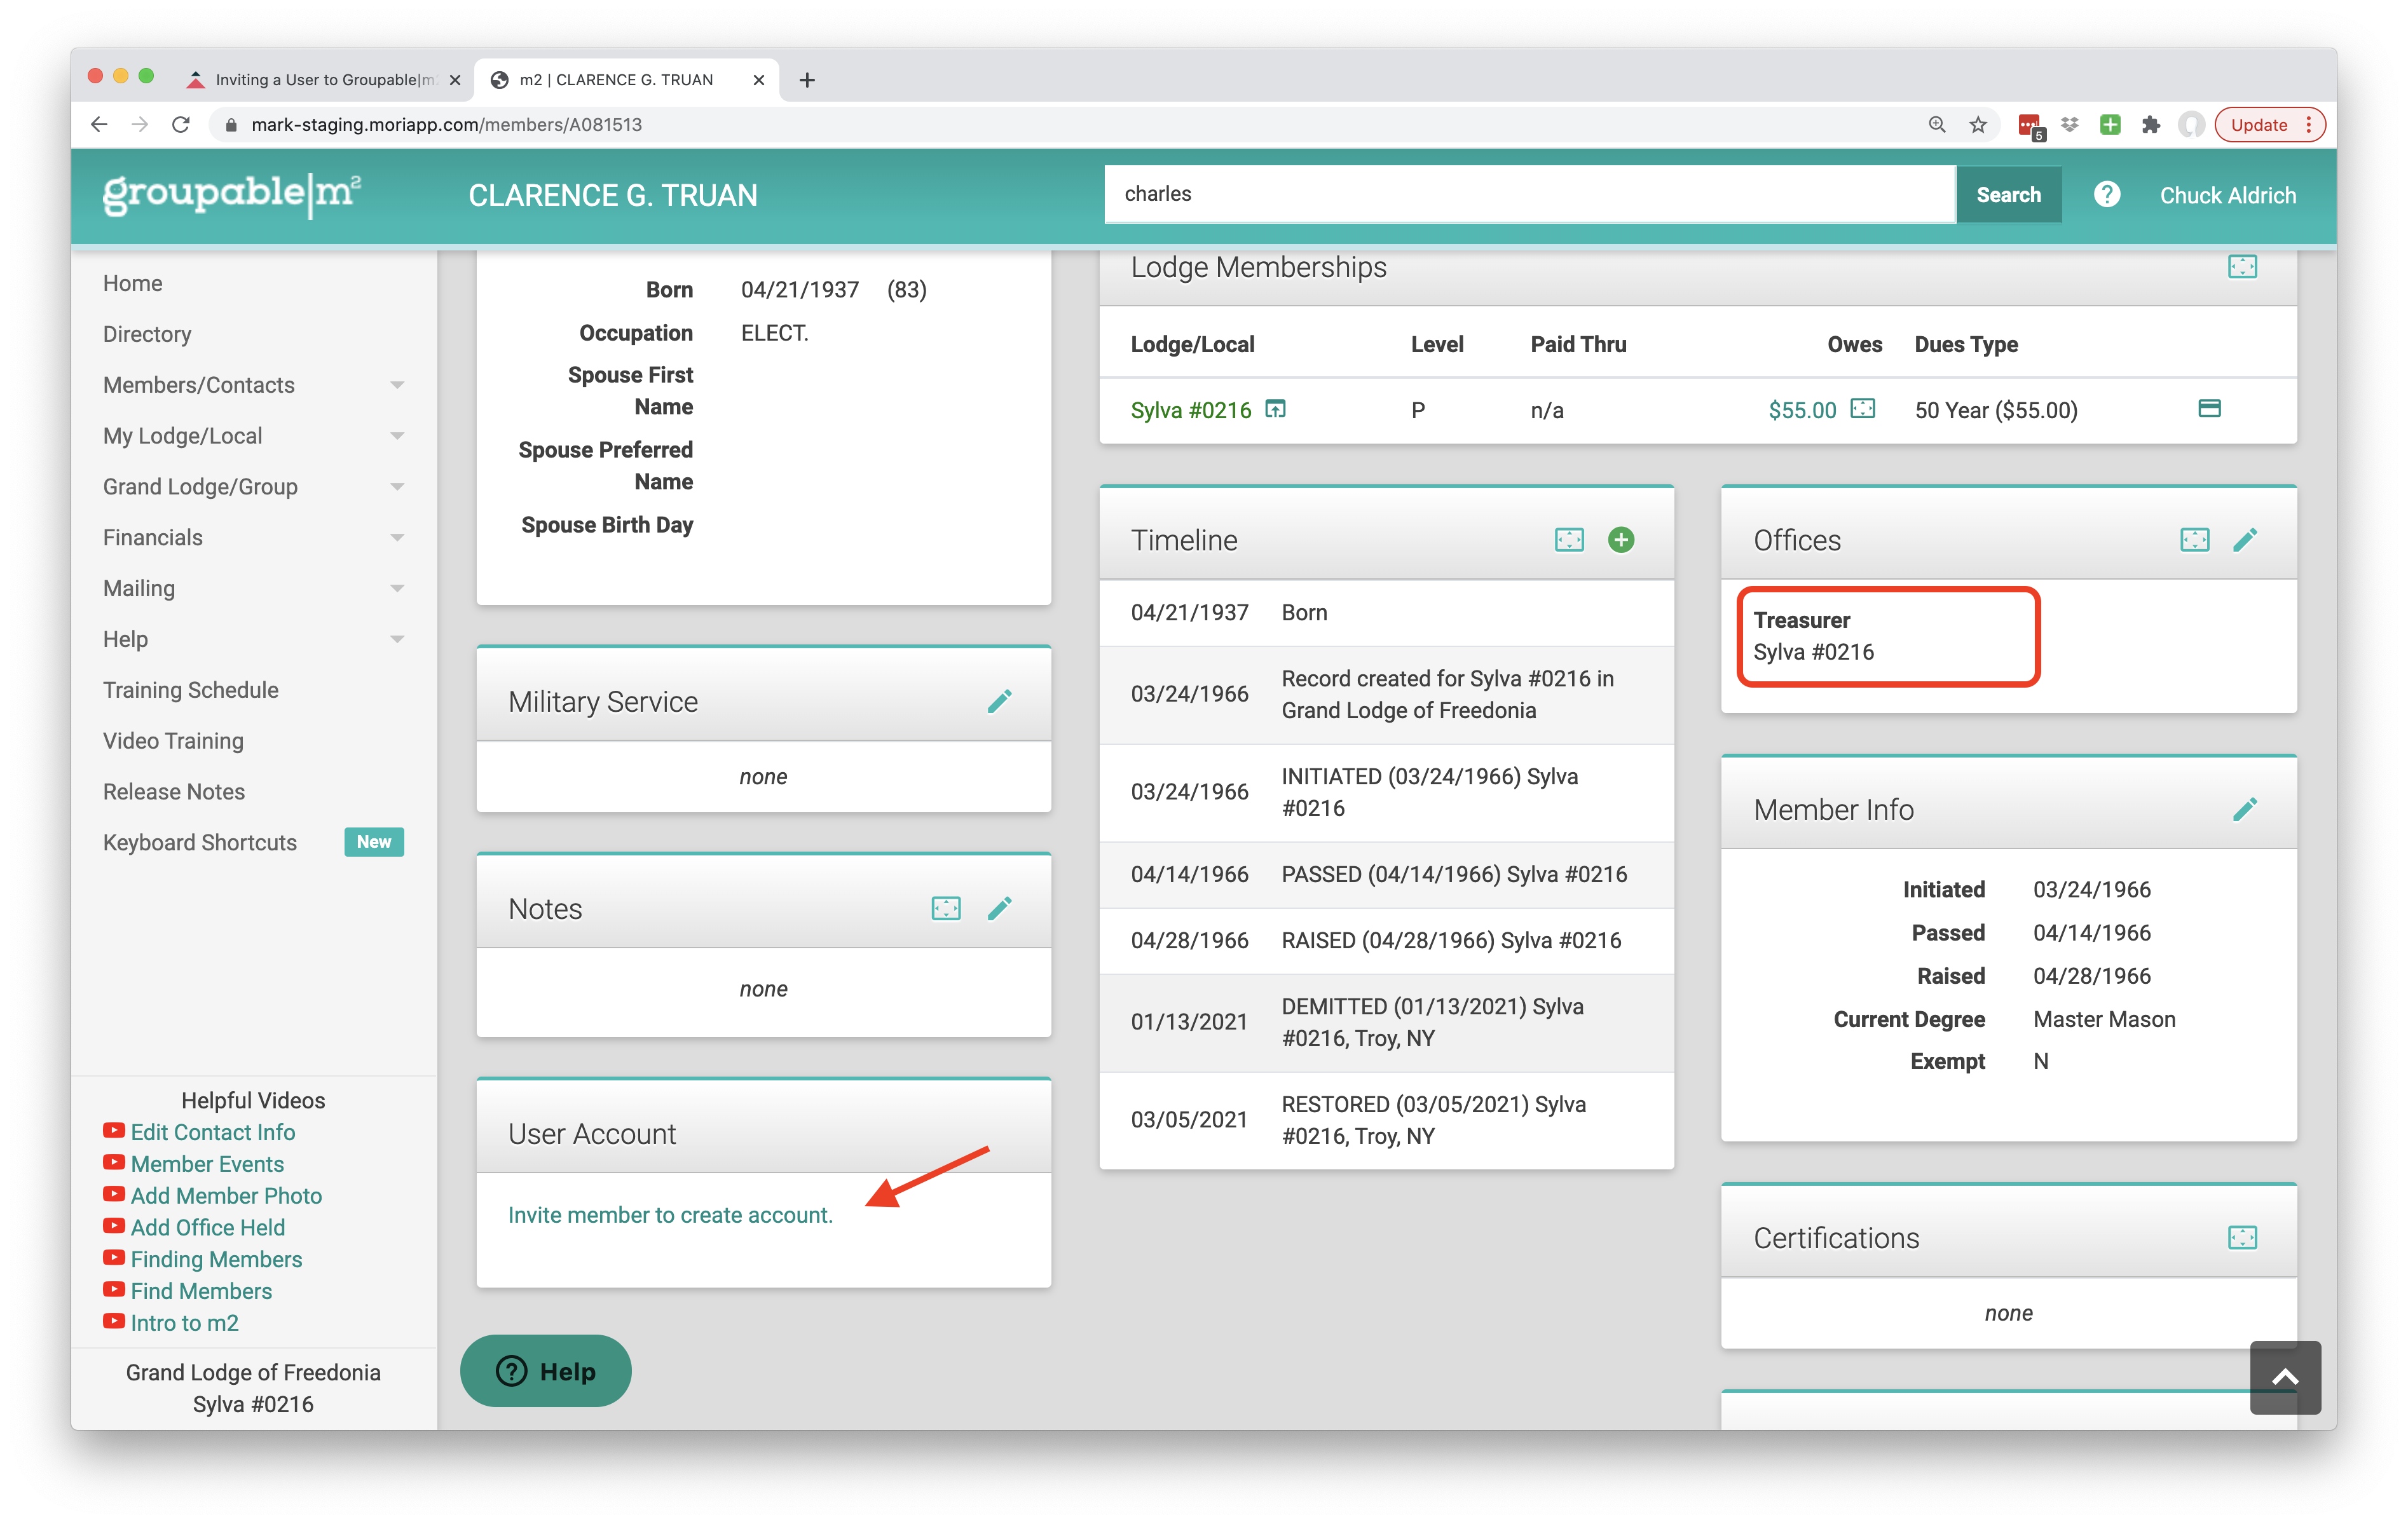Go back with the browser back arrow

pyautogui.click(x=98, y=125)
